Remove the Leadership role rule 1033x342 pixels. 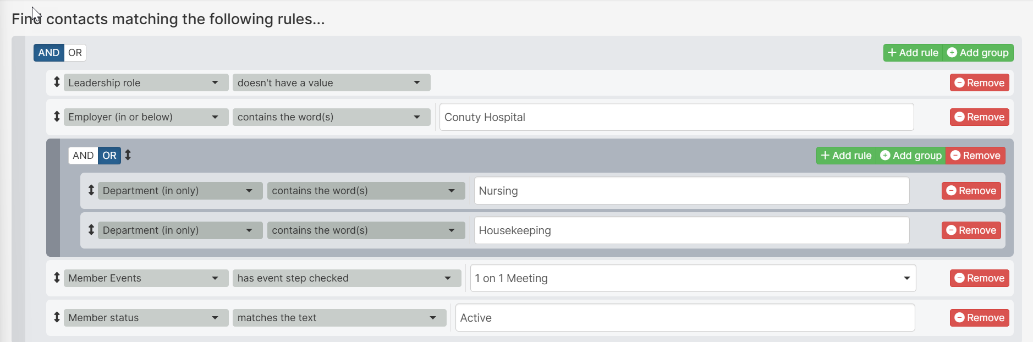[x=979, y=83]
